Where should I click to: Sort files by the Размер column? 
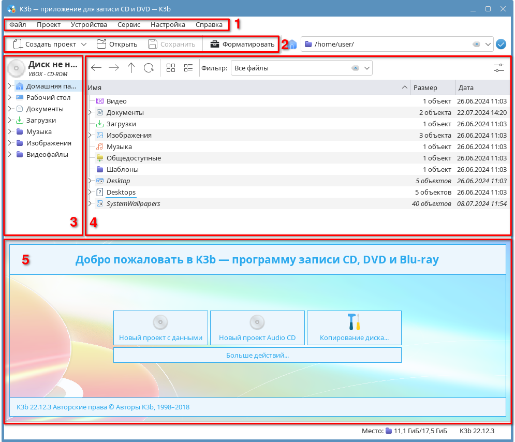(432, 87)
